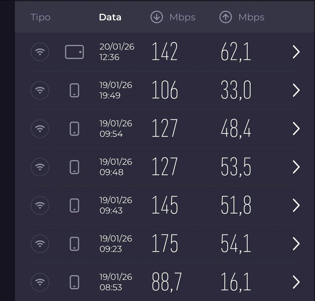The image size is (315, 301).
Task: Open the chevron for the 09:23 test
Action: [296, 244]
